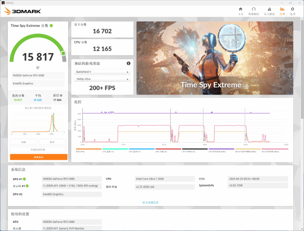This screenshot has width=304, height=231.
Task: Click the orange run again button
Action: pyautogui.click(x=39, y=157)
